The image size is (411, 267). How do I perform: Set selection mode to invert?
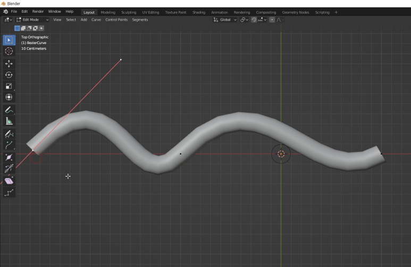[35, 28]
